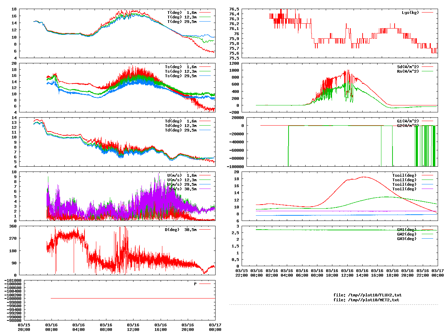The image size is (445, 334).
Task: Click the G1(W/m^2) legend label
Action: tap(408, 121)
